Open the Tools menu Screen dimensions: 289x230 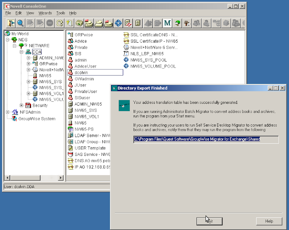(x=61, y=13)
